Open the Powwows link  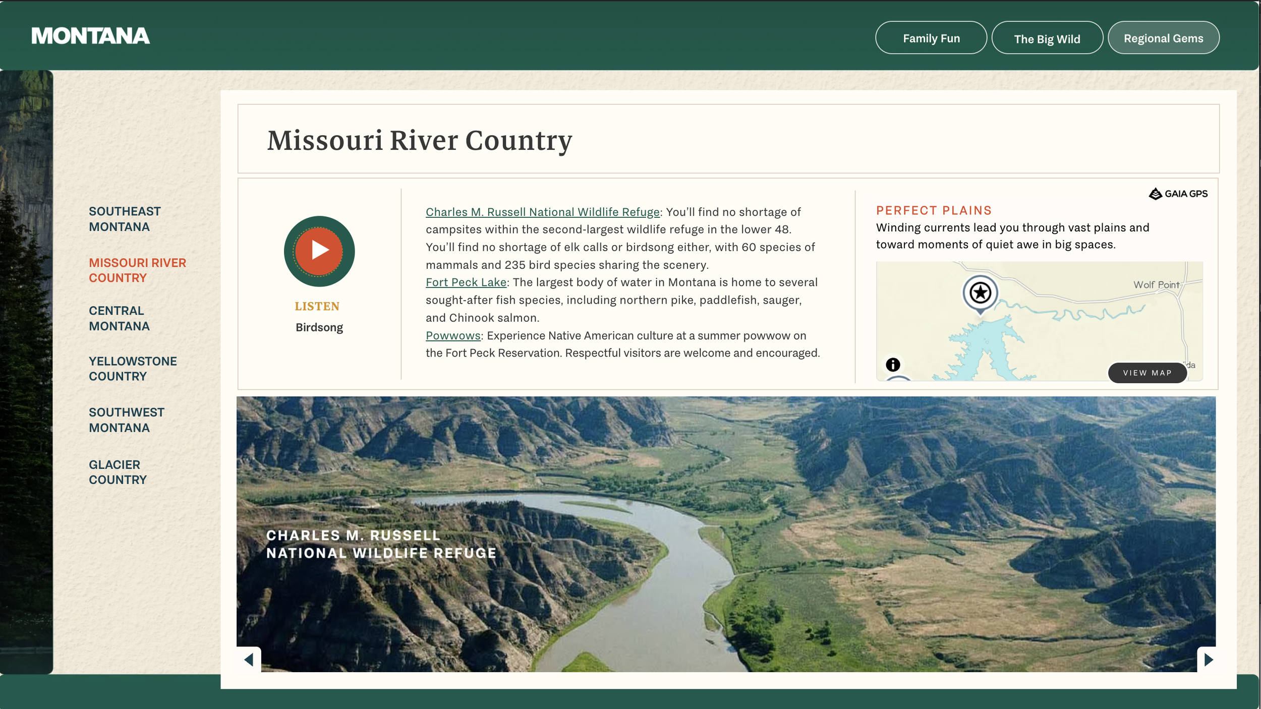(x=452, y=336)
